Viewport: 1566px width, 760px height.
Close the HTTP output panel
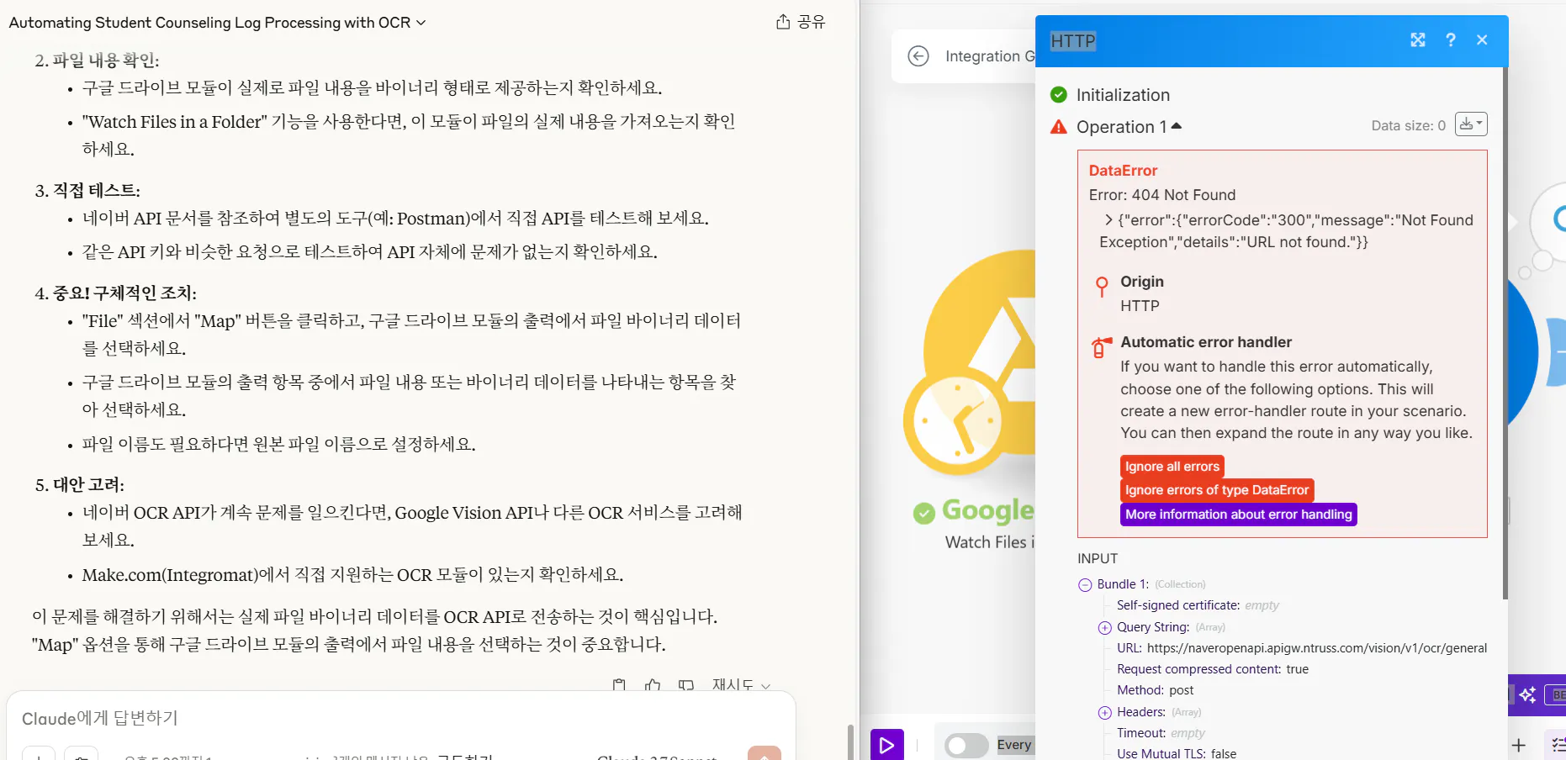point(1482,40)
